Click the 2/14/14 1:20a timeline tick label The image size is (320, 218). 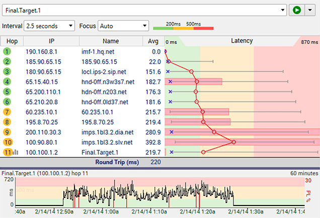tap(197, 211)
